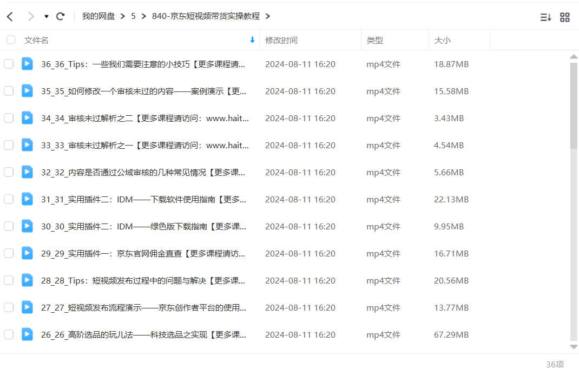579x375 pixels.
Task: Select the checkbox for file 31_31_实用插件二
Action: pyautogui.click(x=9, y=199)
